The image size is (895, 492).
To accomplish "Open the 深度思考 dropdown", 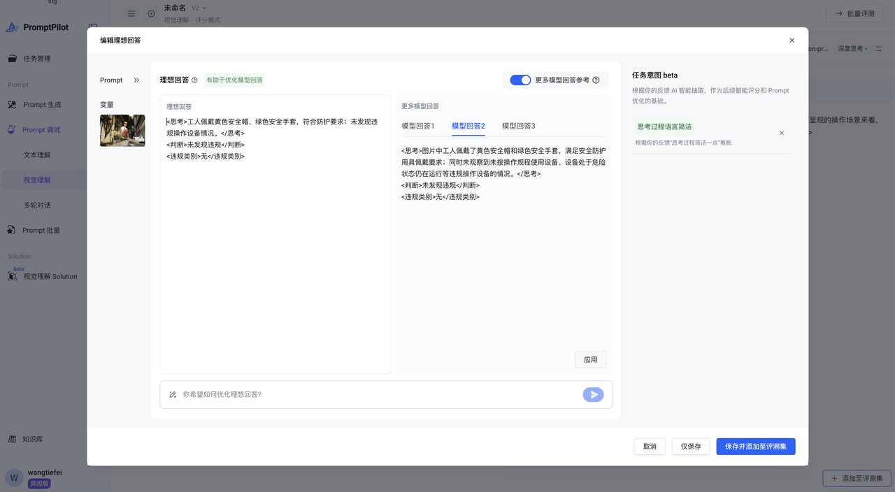I will (x=853, y=49).
